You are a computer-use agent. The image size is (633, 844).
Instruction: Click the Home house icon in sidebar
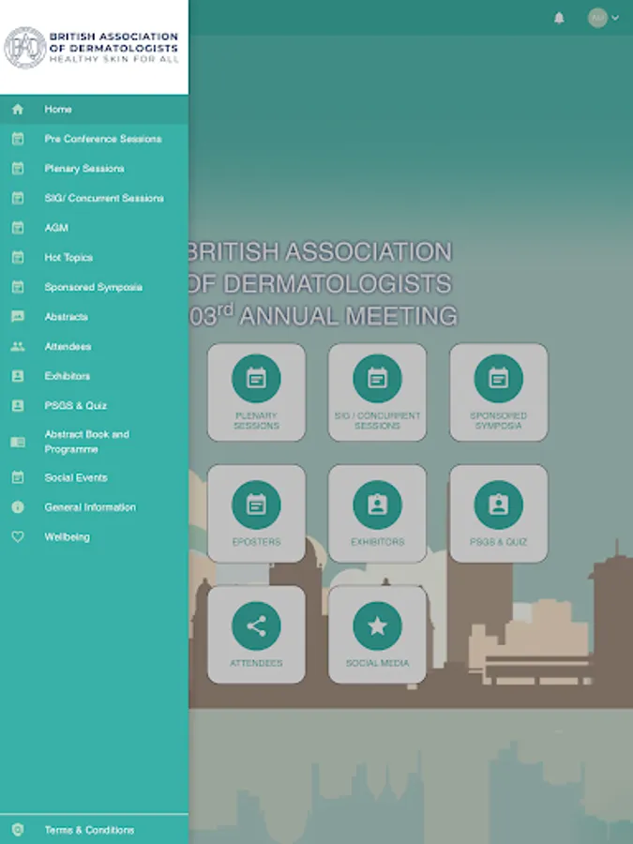[x=18, y=110]
